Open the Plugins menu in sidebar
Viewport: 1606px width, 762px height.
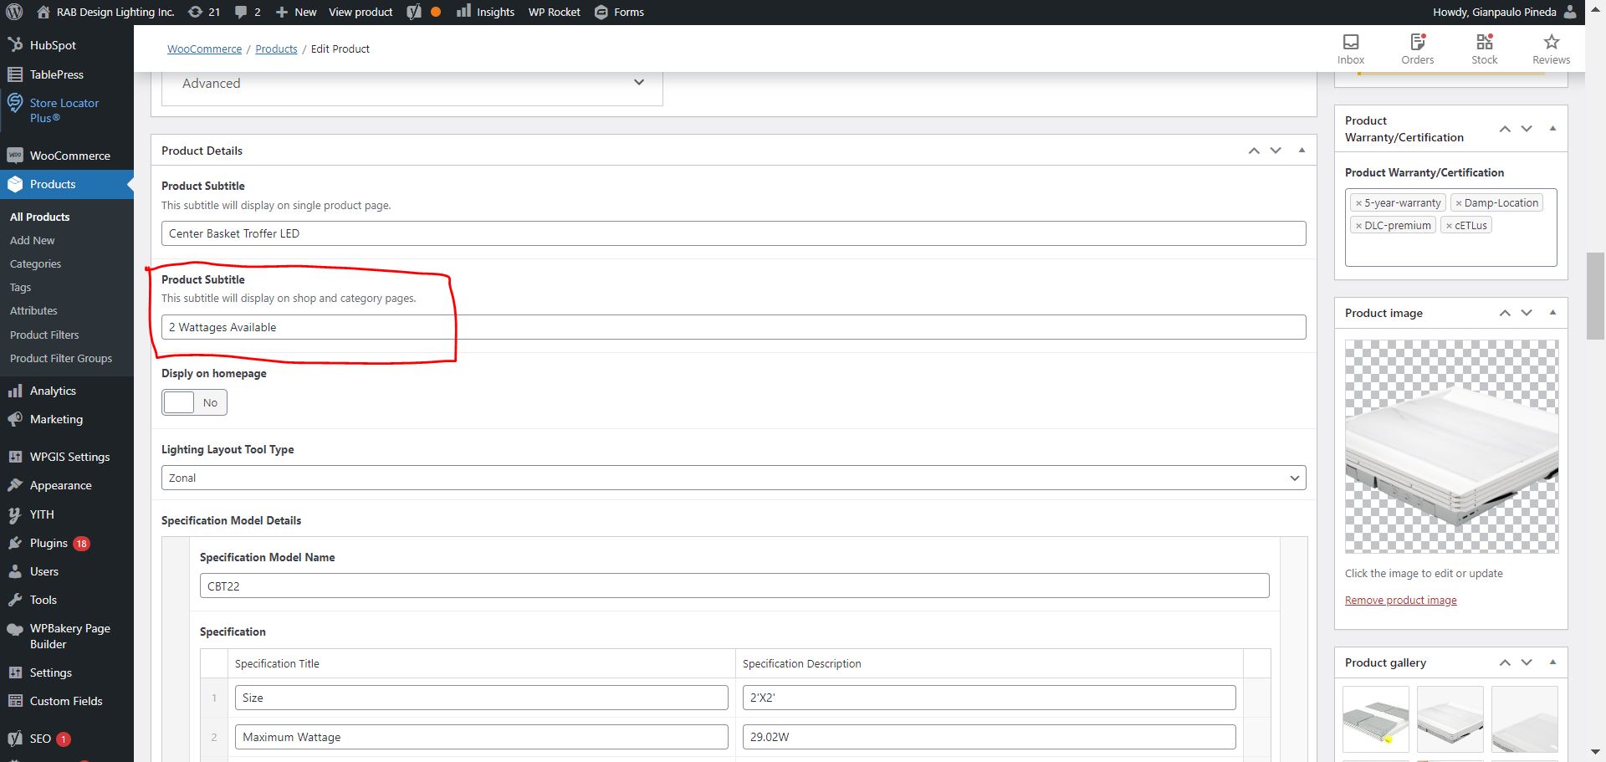[49, 543]
